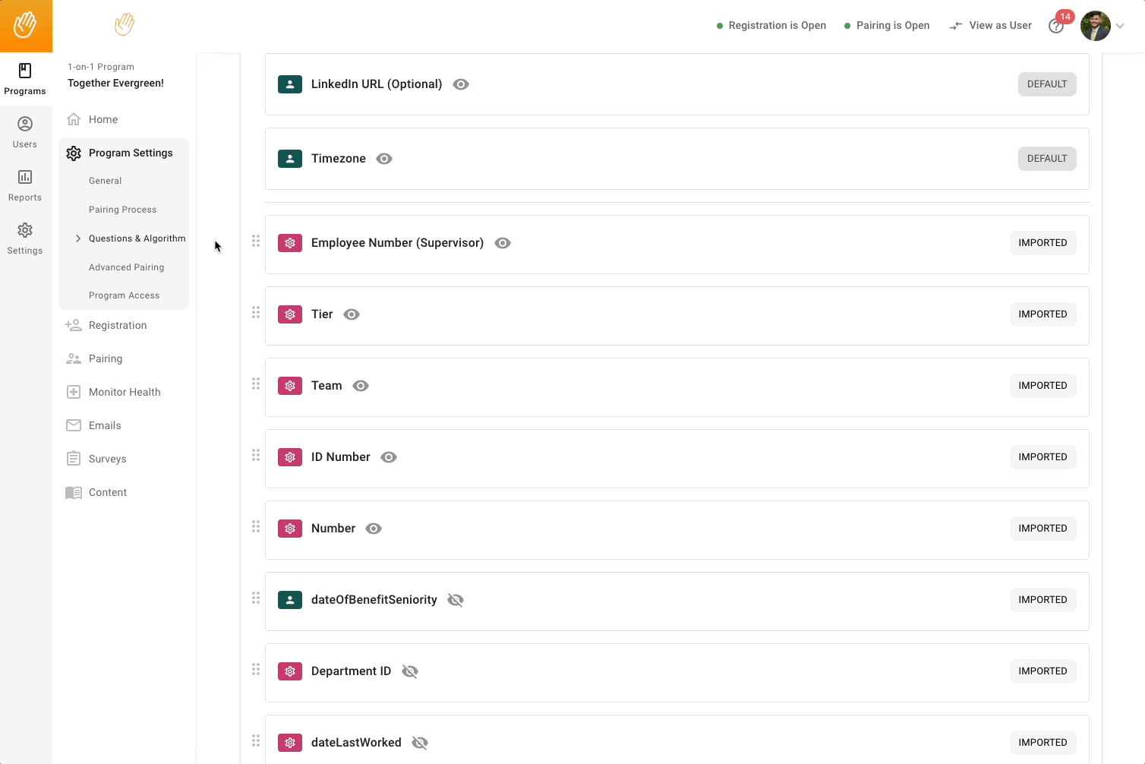Click Pairing is Open status
Screen dimensions: 1145x764
pos(887,26)
